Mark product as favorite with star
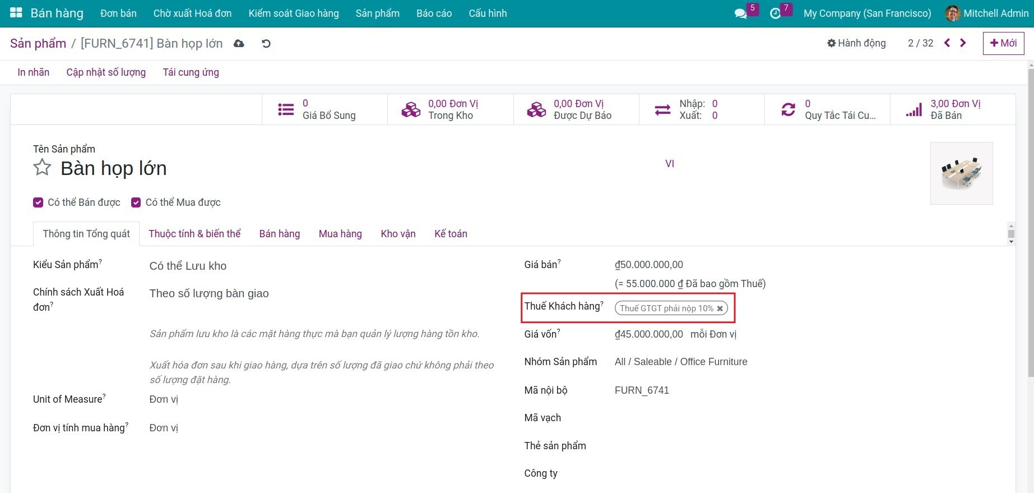 [x=42, y=168]
